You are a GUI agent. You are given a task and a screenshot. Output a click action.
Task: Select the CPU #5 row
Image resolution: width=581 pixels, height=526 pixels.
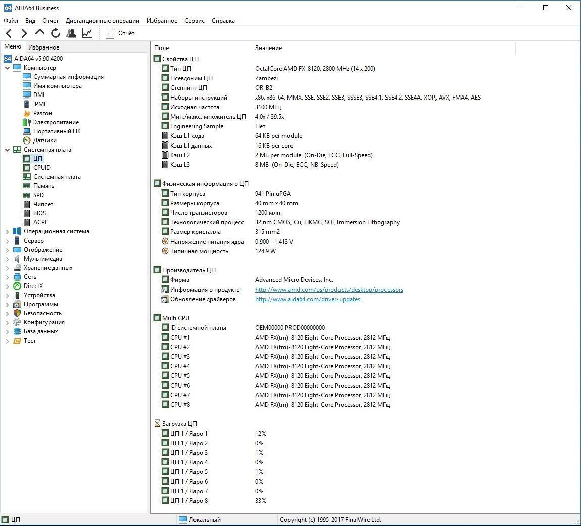275,376
